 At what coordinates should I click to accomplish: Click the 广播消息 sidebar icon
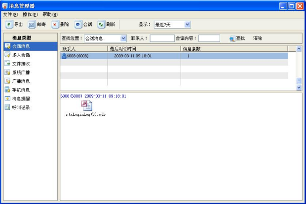tap(7, 81)
